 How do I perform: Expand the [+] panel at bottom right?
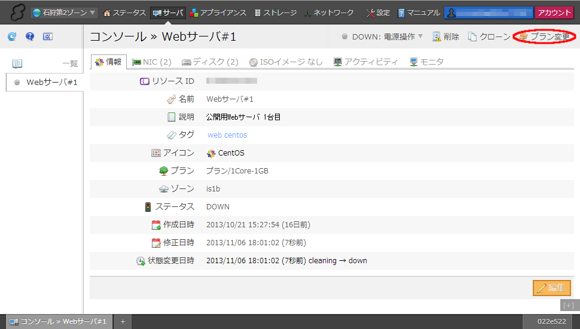[569, 305]
